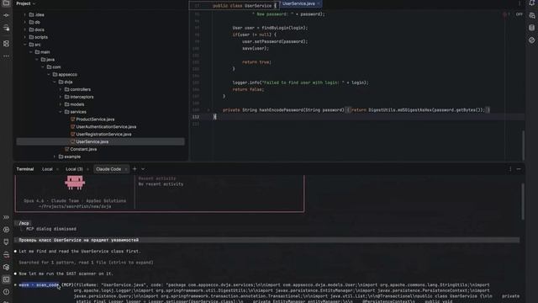Open the Problems tool window icon
Screen dimensions: 538x303
[x=6, y=292]
